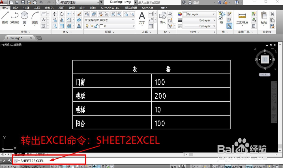Open current layer dropdown showing 0

tap(110, 26)
